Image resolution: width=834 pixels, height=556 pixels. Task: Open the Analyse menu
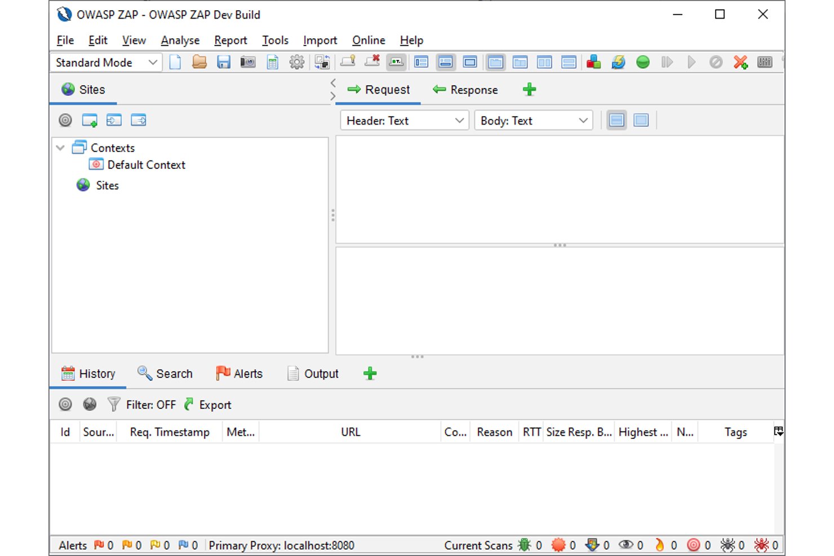point(180,40)
